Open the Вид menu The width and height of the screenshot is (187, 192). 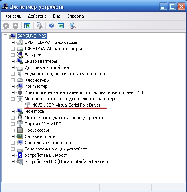56,16
